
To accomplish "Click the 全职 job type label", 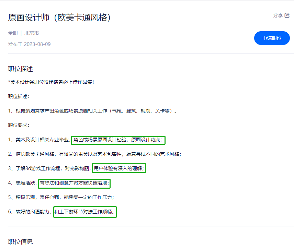I will (x=13, y=33).
